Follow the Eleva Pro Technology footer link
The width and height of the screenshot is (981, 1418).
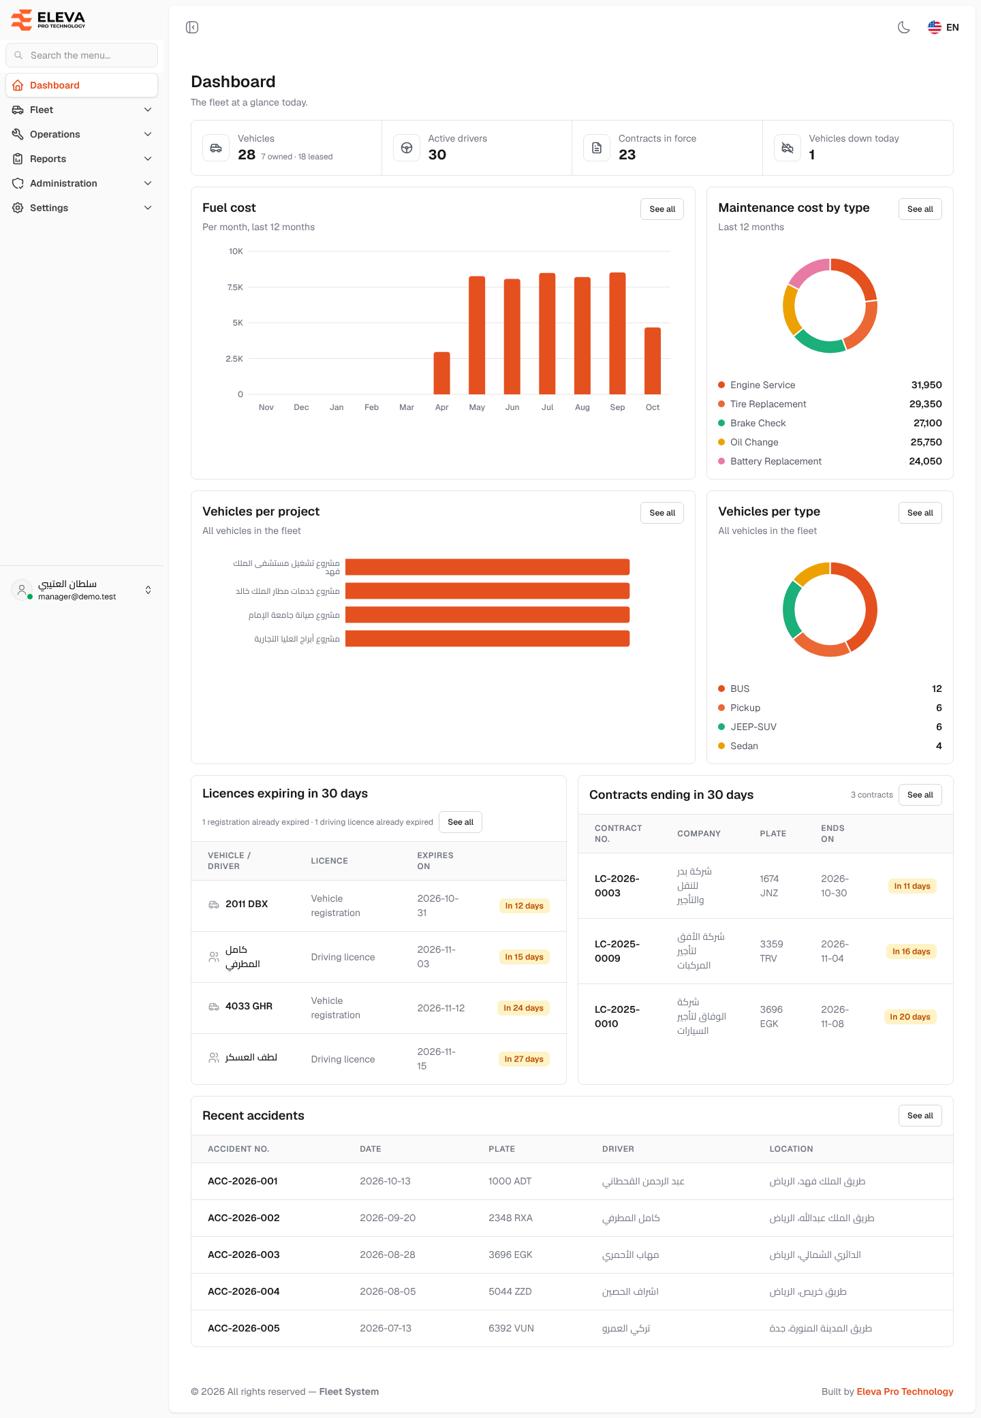905,1391
